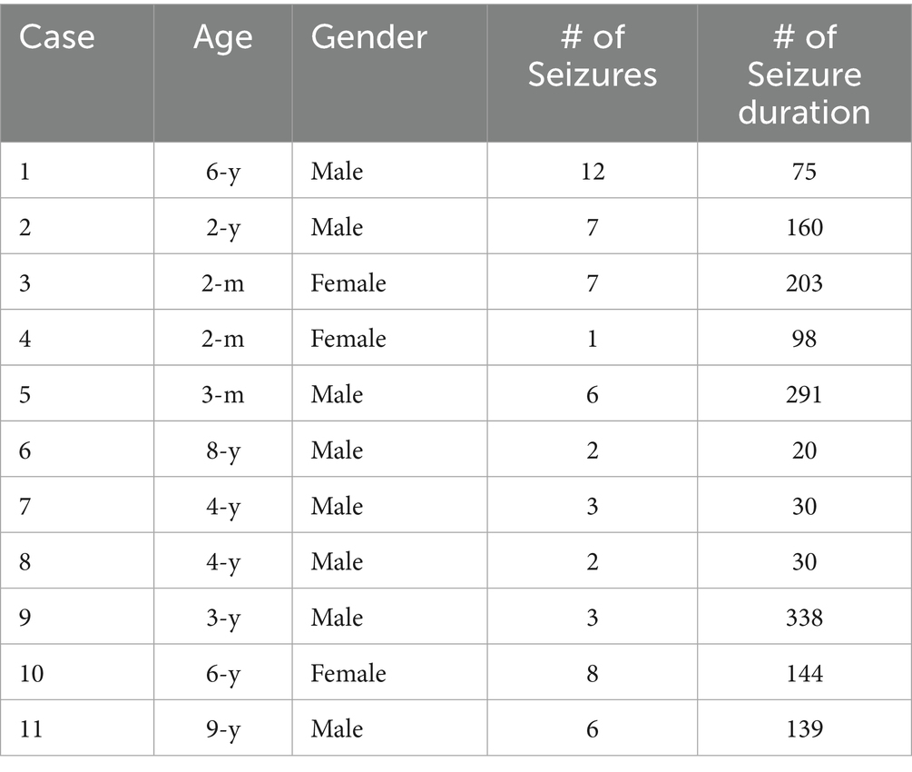Click the duration value 98
Viewport: 912px width, 772px height.
[804, 339]
